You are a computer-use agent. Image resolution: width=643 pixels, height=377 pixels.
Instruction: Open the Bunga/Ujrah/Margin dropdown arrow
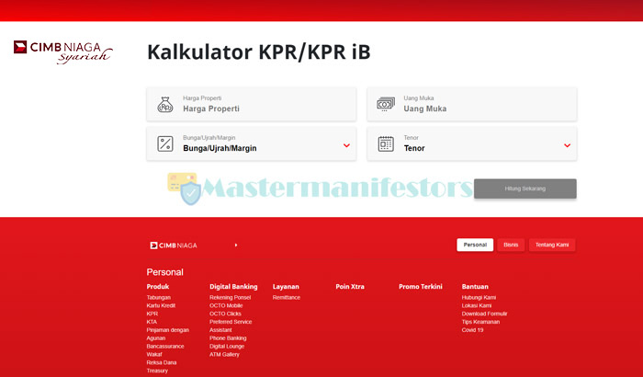click(x=346, y=145)
